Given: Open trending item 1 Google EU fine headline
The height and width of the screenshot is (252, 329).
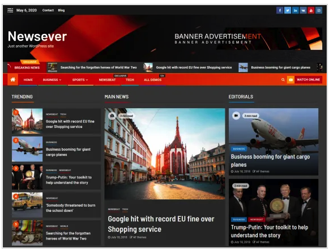Looking at the screenshot, I should pyautogui.click(x=70, y=124).
